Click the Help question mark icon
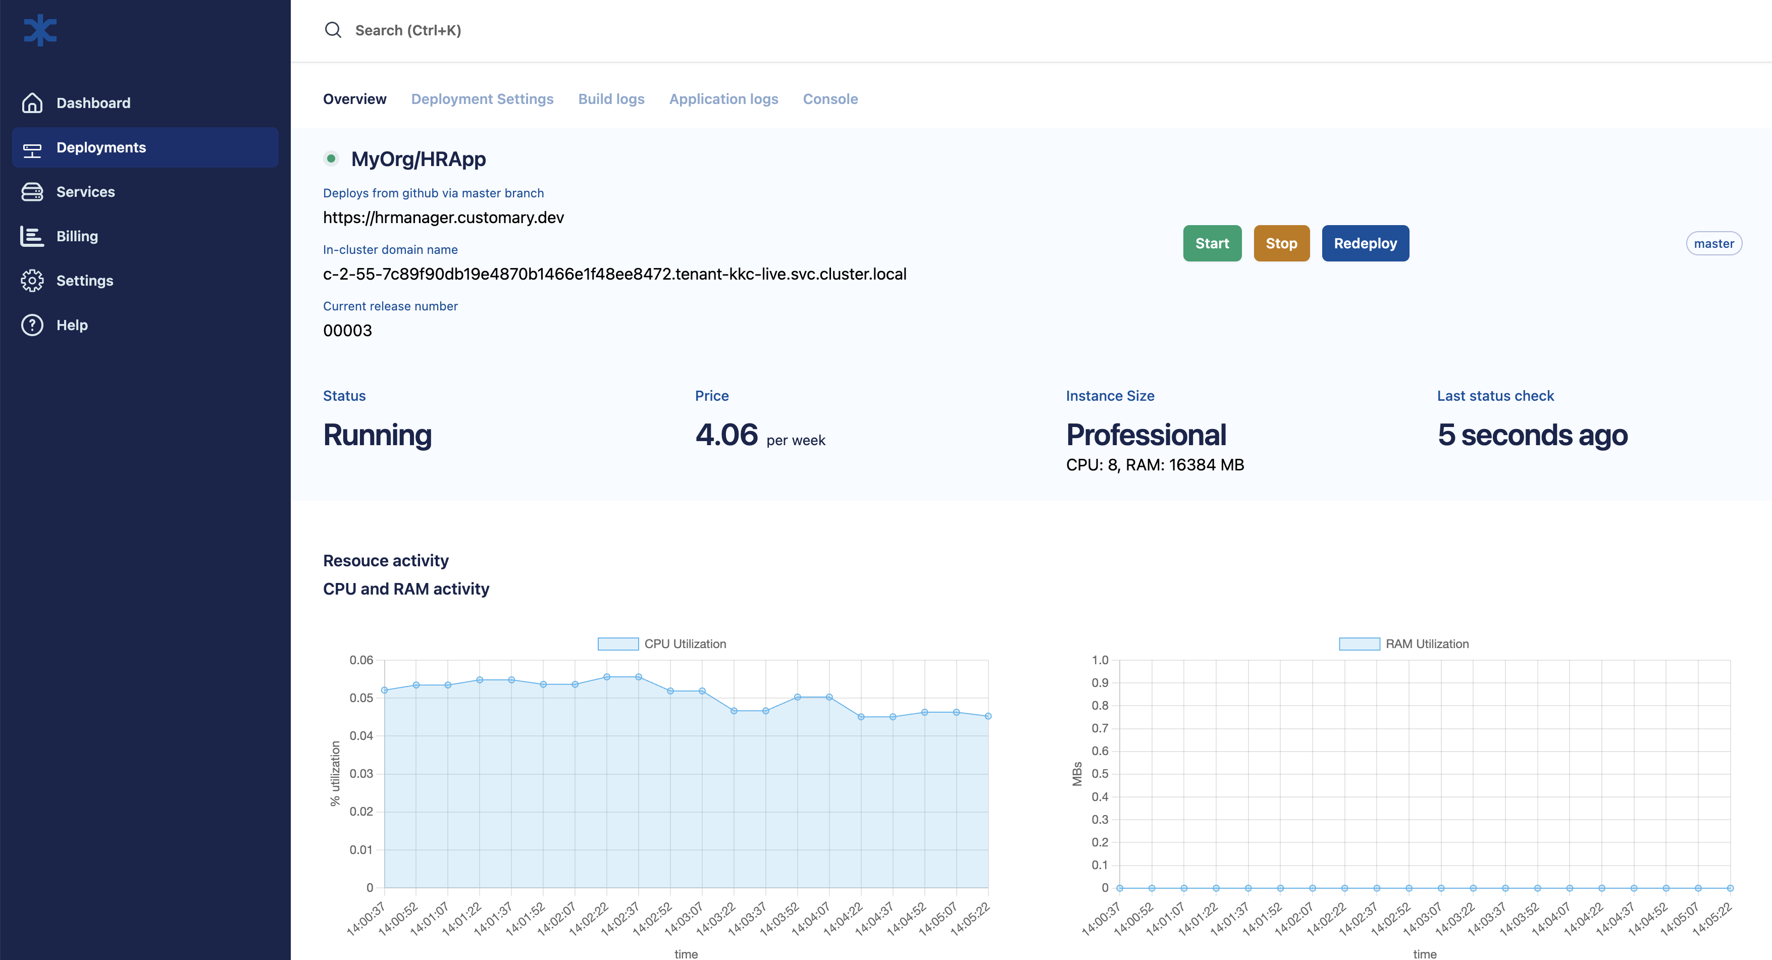1772x960 pixels. coord(32,325)
